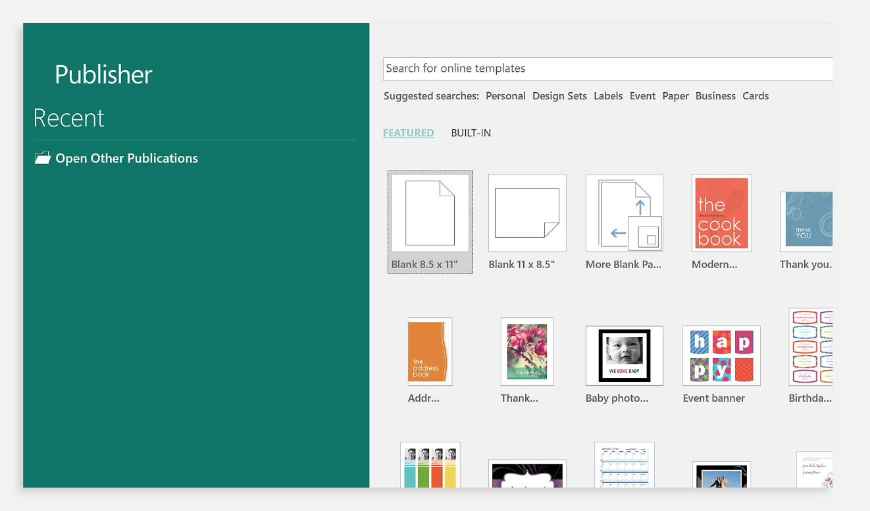The image size is (870, 511).
Task: Click Open Other Publications link
Action: (x=126, y=158)
